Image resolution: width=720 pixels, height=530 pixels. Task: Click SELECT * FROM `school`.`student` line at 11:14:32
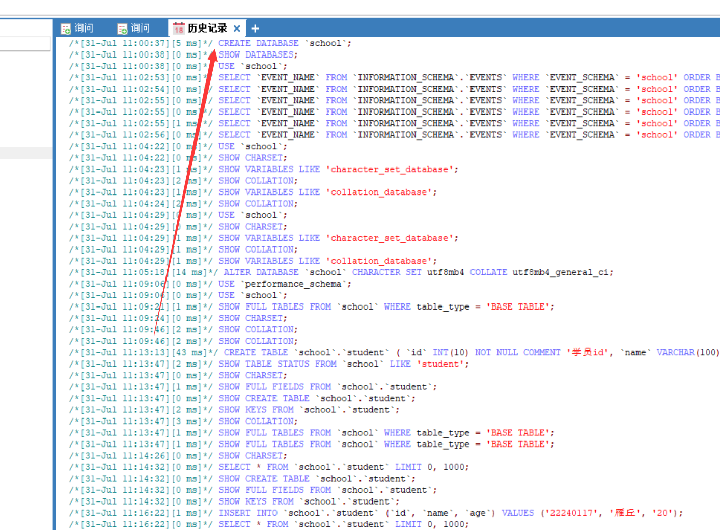click(269, 467)
